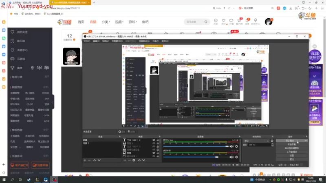Viewport: 326px width, 183px height.
Task: Open OBS 编辑(E) menu
Action: pyautogui.click(x=96, y=41)
